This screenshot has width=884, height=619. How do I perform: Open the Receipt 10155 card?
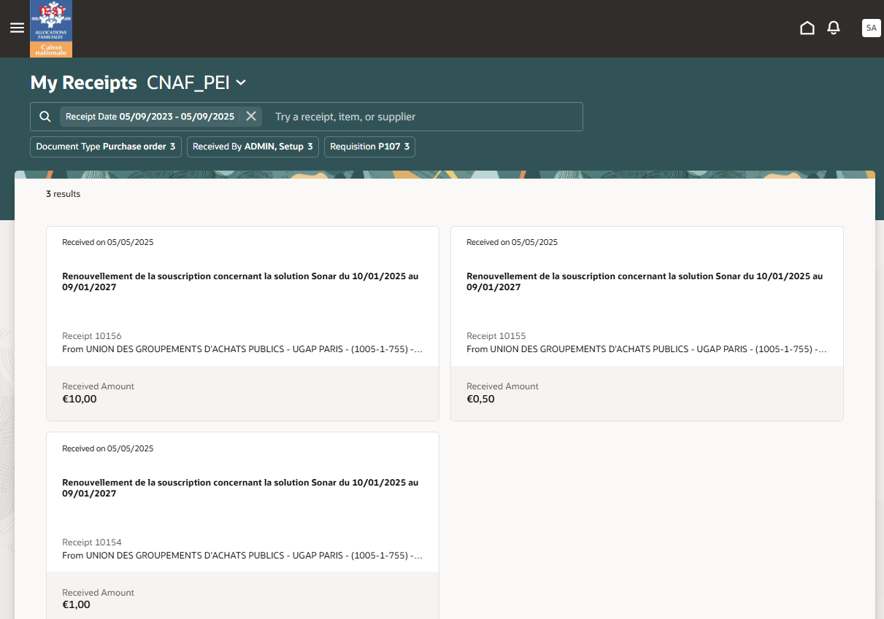click(x=647, y=324)
